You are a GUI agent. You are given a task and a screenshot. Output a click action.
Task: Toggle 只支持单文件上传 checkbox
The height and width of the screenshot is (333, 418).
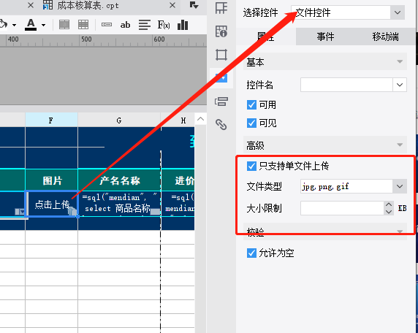pos(251,166)
